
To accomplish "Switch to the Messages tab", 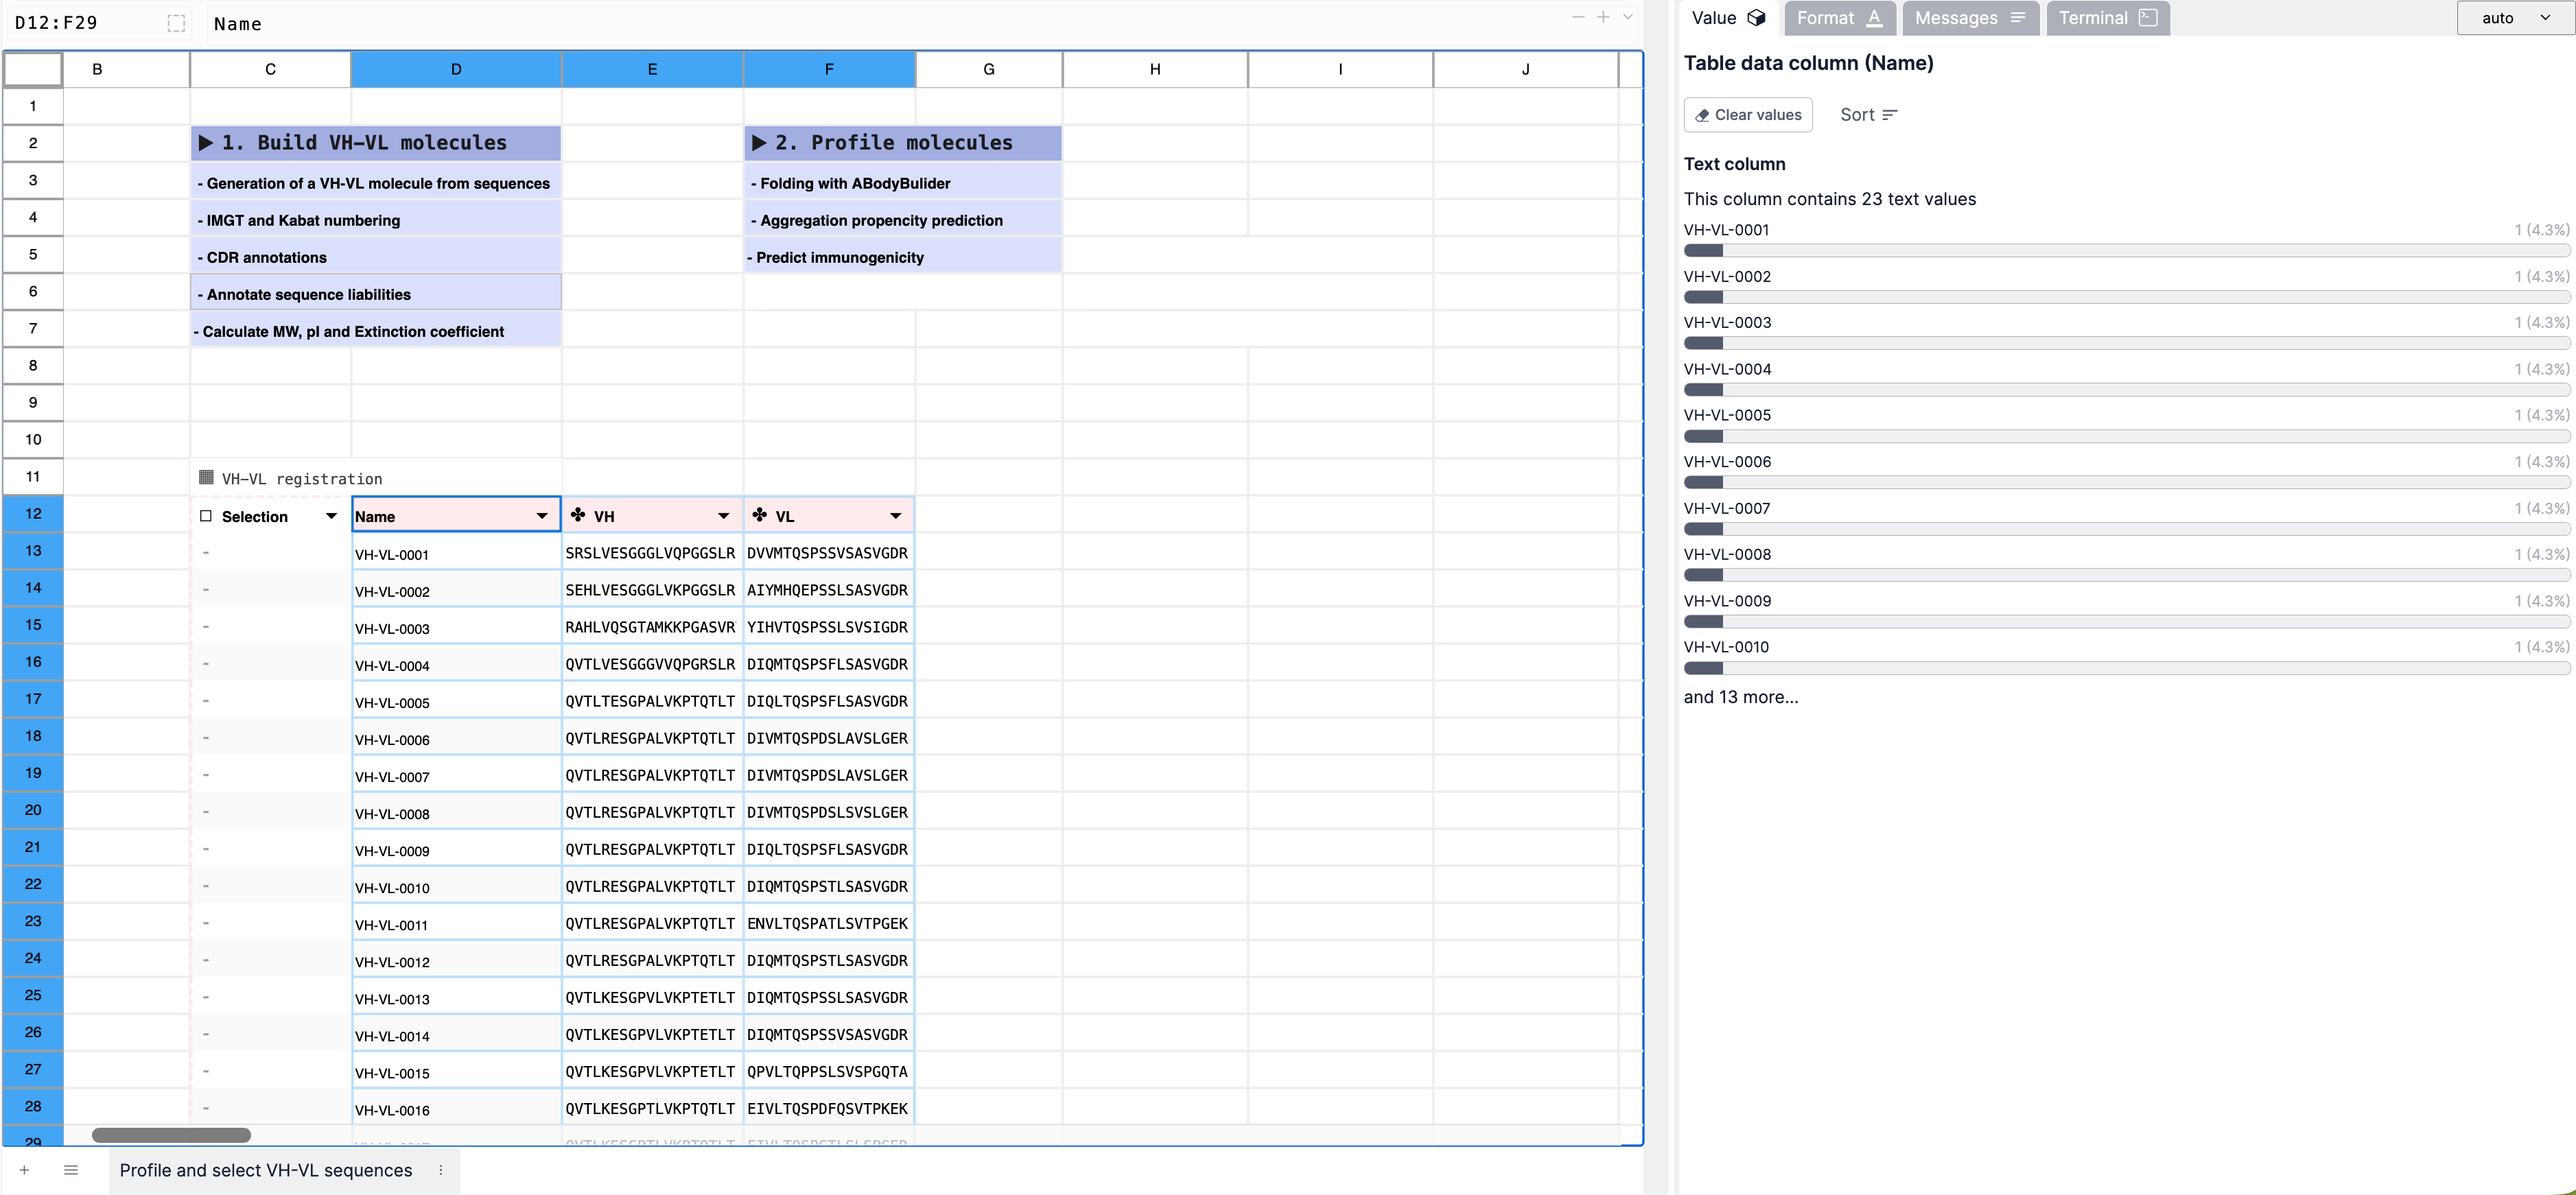I will [1970, 18].
